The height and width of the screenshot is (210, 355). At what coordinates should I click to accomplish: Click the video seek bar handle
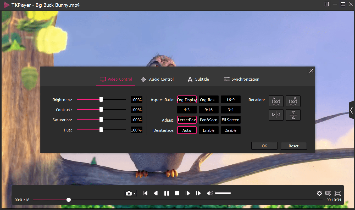click(69, 200)
